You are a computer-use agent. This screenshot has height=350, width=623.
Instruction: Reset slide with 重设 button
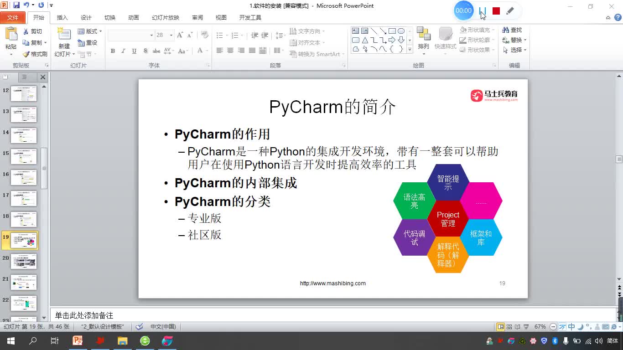(88, 43)
